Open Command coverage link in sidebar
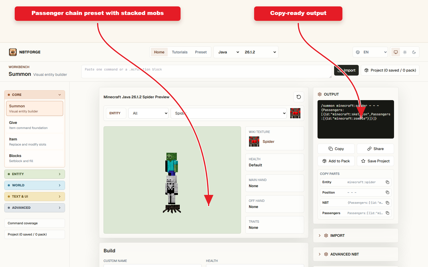 tap(35, 223)
